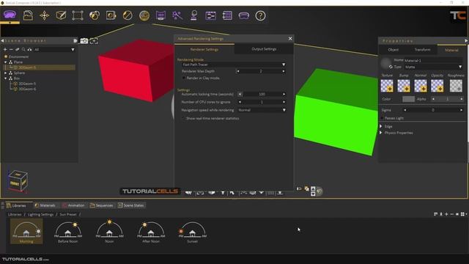Click the focus frame icon beside camera

tap(94, 41)
